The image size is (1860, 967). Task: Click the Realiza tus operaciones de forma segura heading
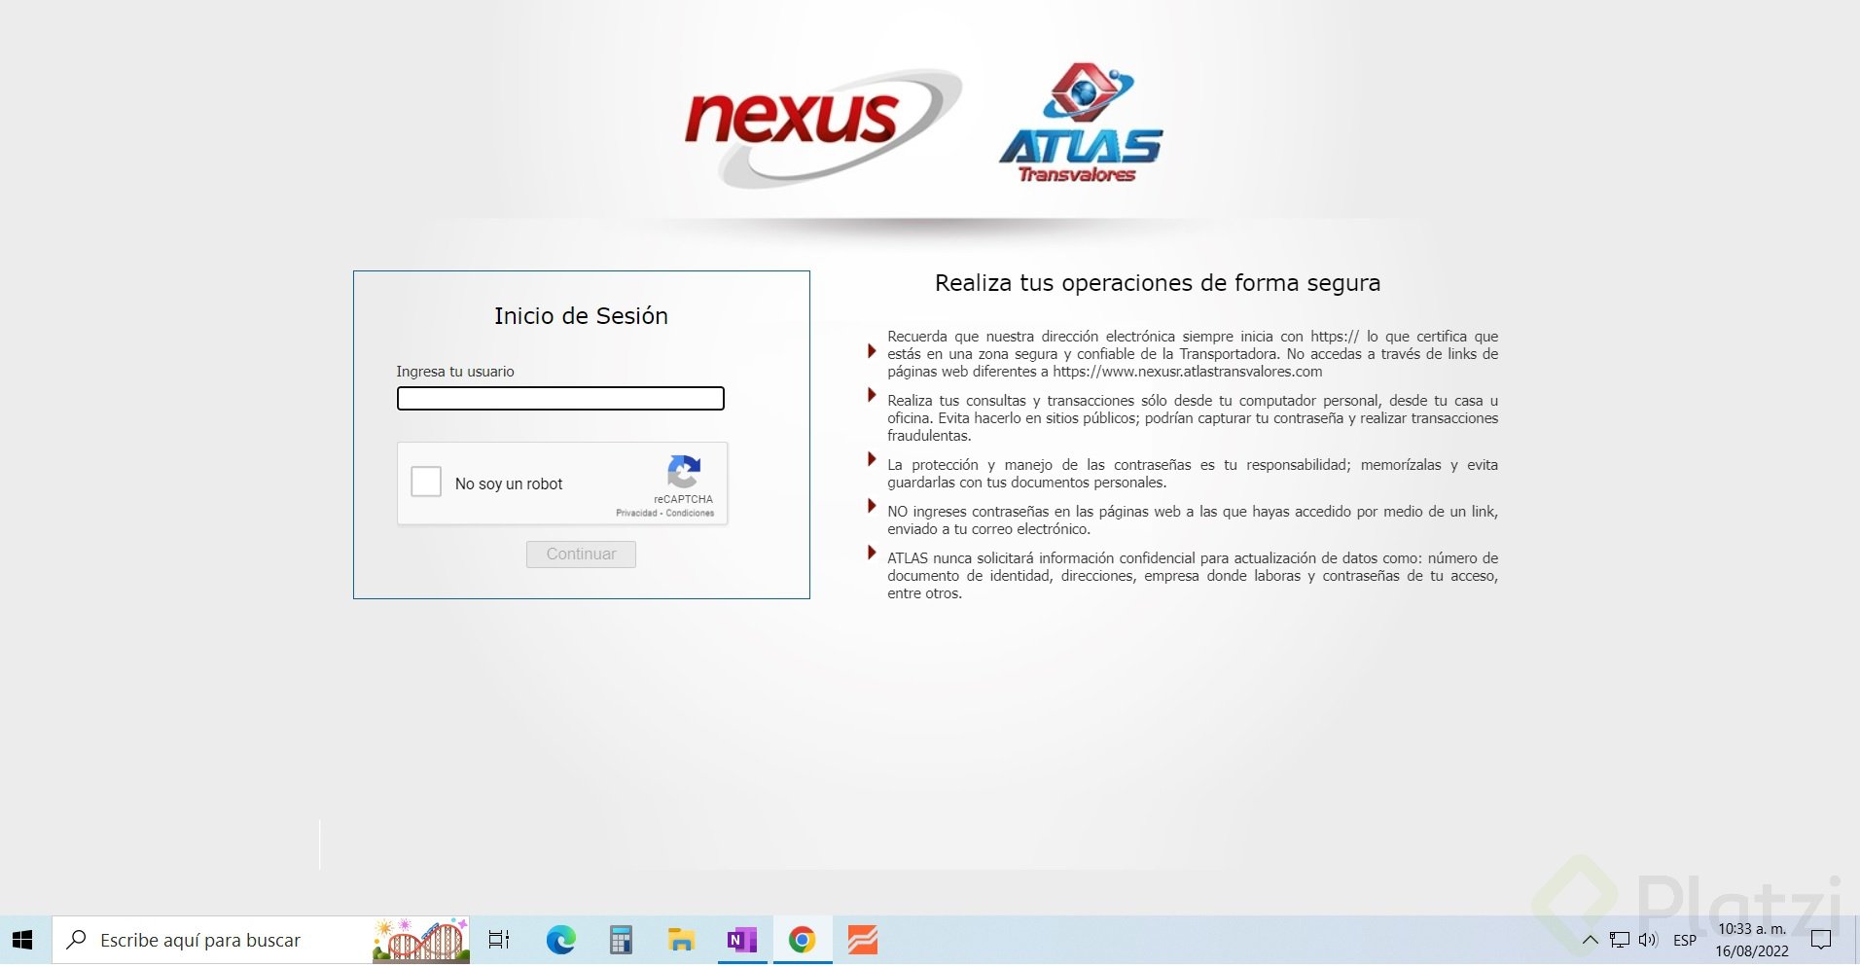[x=1158, y=283]
